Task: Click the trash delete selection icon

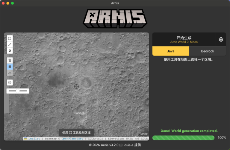Action: click(10, 60)
